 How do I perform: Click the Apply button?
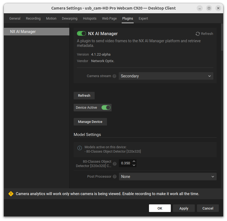[184, 208]
